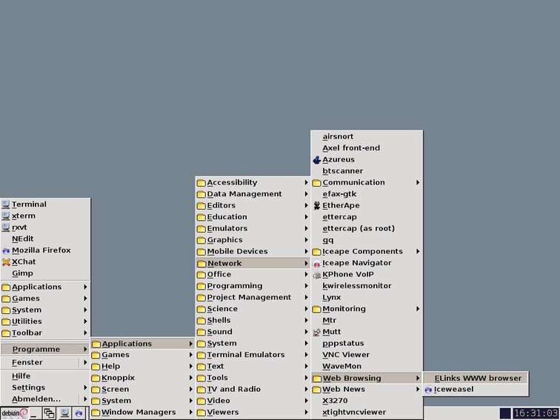The height and width of the screenshot is (420, 560).
Task: Click the EtherApe icon
Action: (x=316, y=206)
